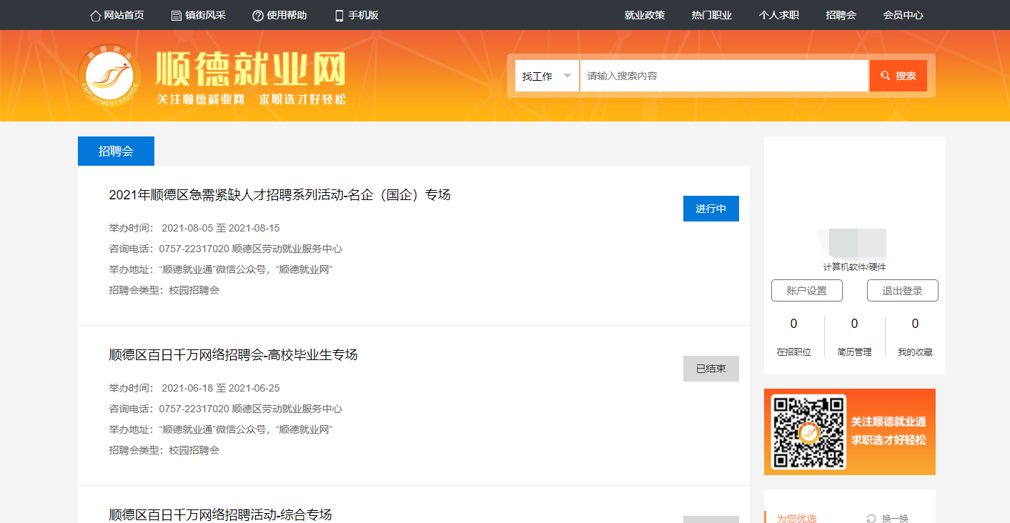Go to 热门职业 in top navigation
Image resolution: width=1010 pixels, height=523 pixels.
tap(712, 15)
